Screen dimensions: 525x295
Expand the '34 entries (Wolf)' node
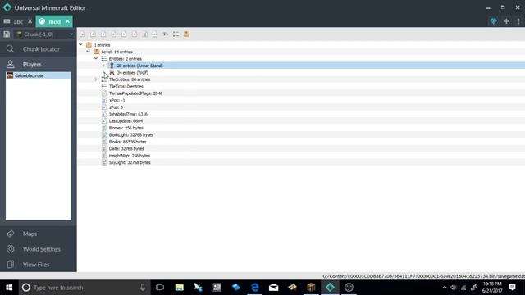104,73
